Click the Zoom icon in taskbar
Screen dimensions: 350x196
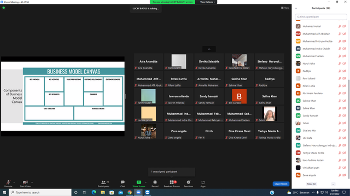coord(138,192)
